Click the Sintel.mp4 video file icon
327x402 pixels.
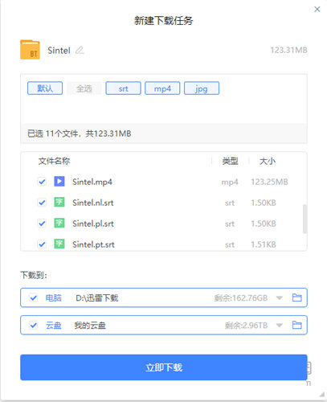[x=59, y=182]
